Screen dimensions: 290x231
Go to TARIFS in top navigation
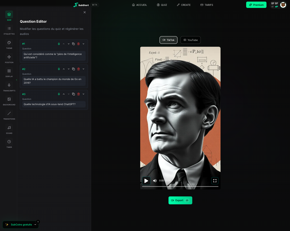pyautogui.click(x=207, y=5)
